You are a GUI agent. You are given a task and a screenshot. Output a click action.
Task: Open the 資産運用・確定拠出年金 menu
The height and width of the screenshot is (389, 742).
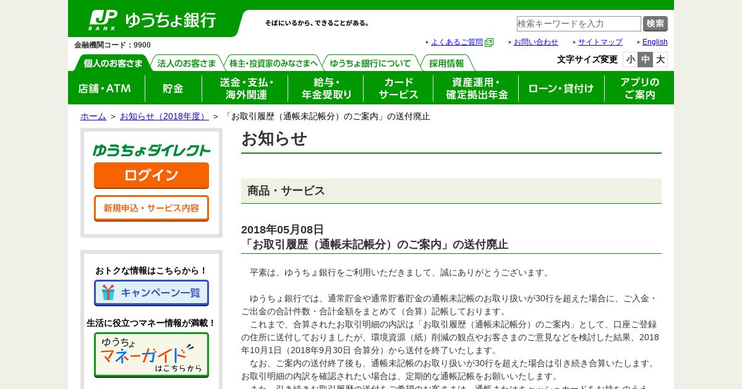pyautogui.click(x=476, y=88)
